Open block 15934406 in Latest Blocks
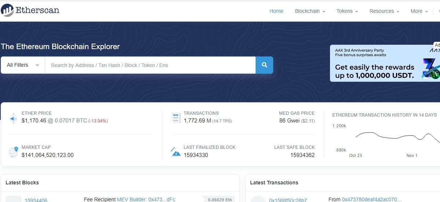Image resolution: width=440 pixels, height=202 pixels. (x=36, y=200)
